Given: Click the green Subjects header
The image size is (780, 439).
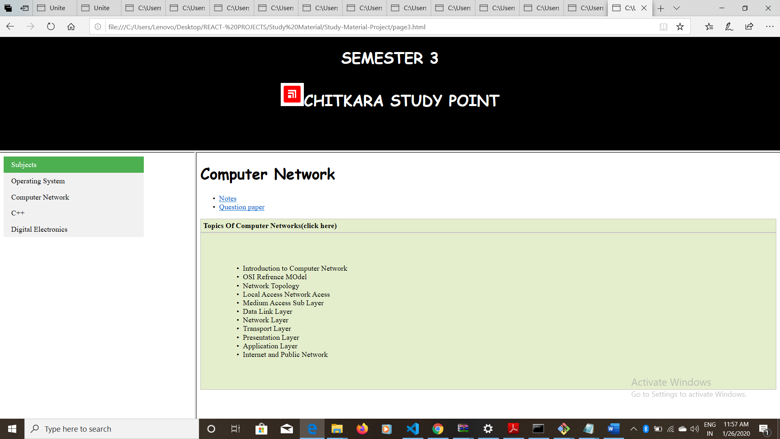Looking at the screenshot, I should (x=74, y=165).
